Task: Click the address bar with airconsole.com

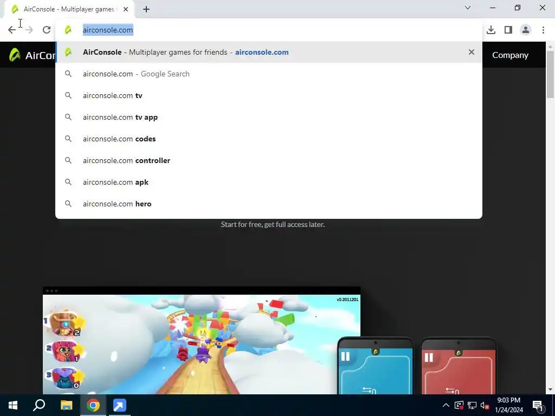Action: 269,30
